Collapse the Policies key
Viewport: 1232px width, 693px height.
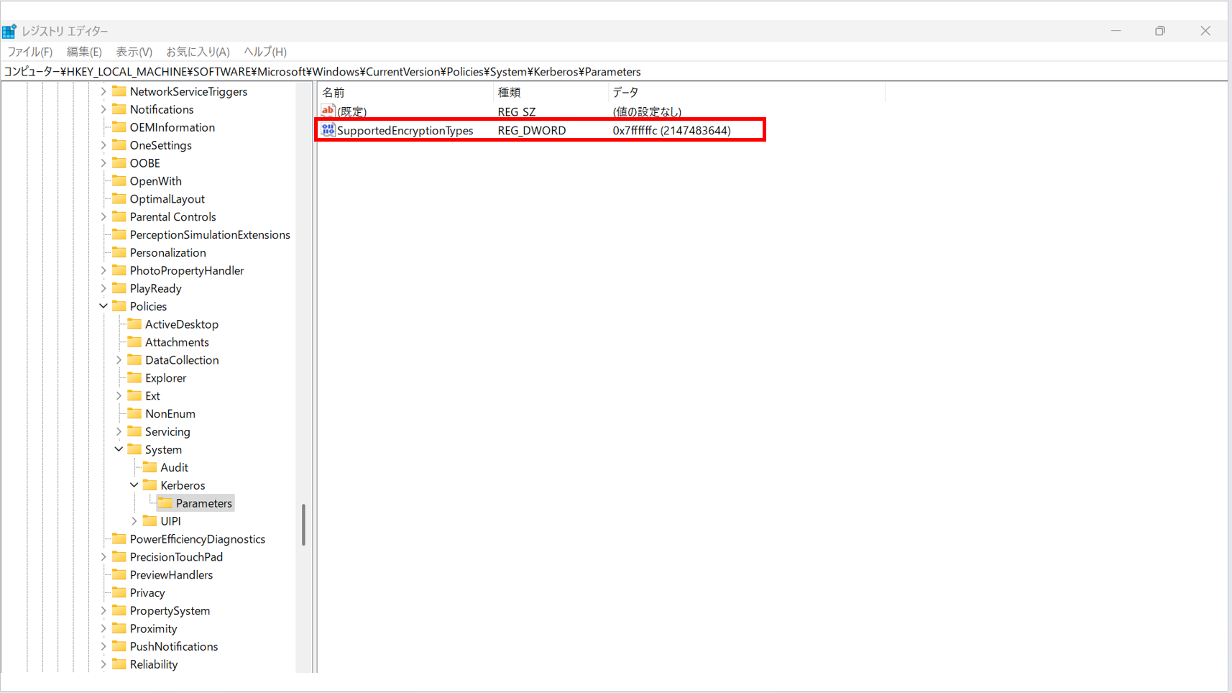pyautogui.click(x=104, y=306)
